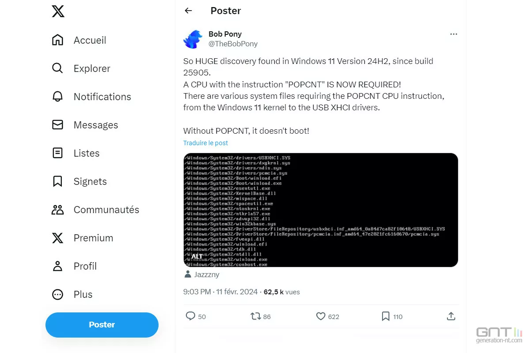Open the three-dot post options menu
The width and height of the screenshot is (530, 353).
point(454,34)
